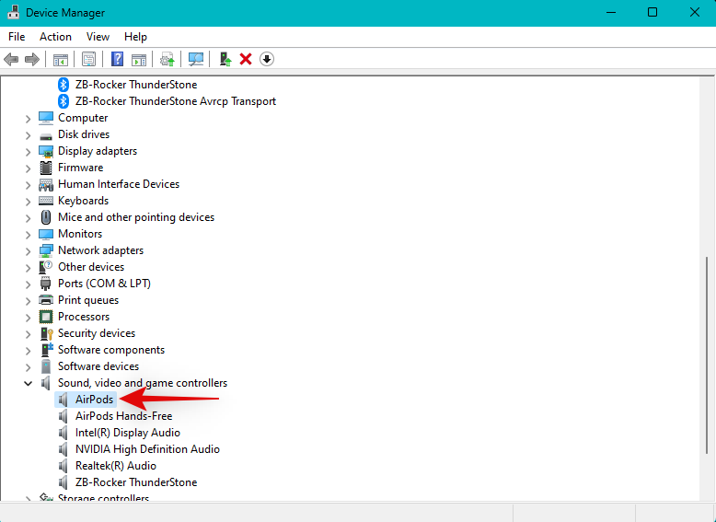Click the Firmware chip icon
This screenshot has width=716, height=522.
pyautogui.click(x=46, y=168)
